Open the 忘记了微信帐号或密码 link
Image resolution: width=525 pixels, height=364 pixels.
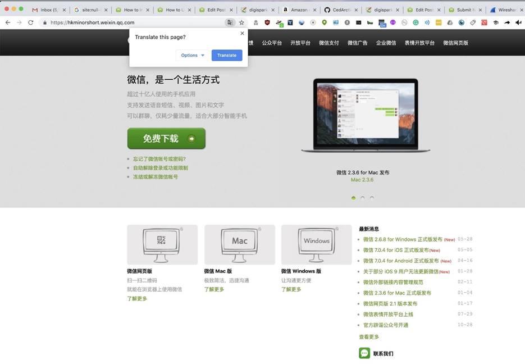159,159
